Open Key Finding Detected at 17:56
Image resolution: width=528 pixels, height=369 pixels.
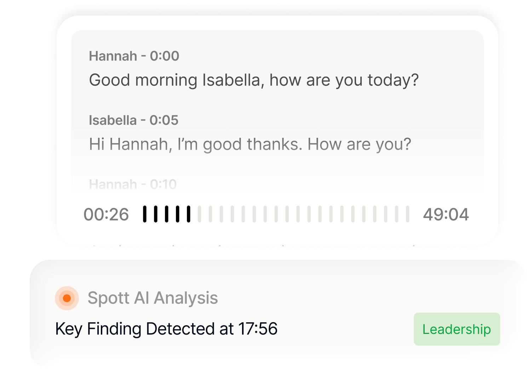(166, 329)
